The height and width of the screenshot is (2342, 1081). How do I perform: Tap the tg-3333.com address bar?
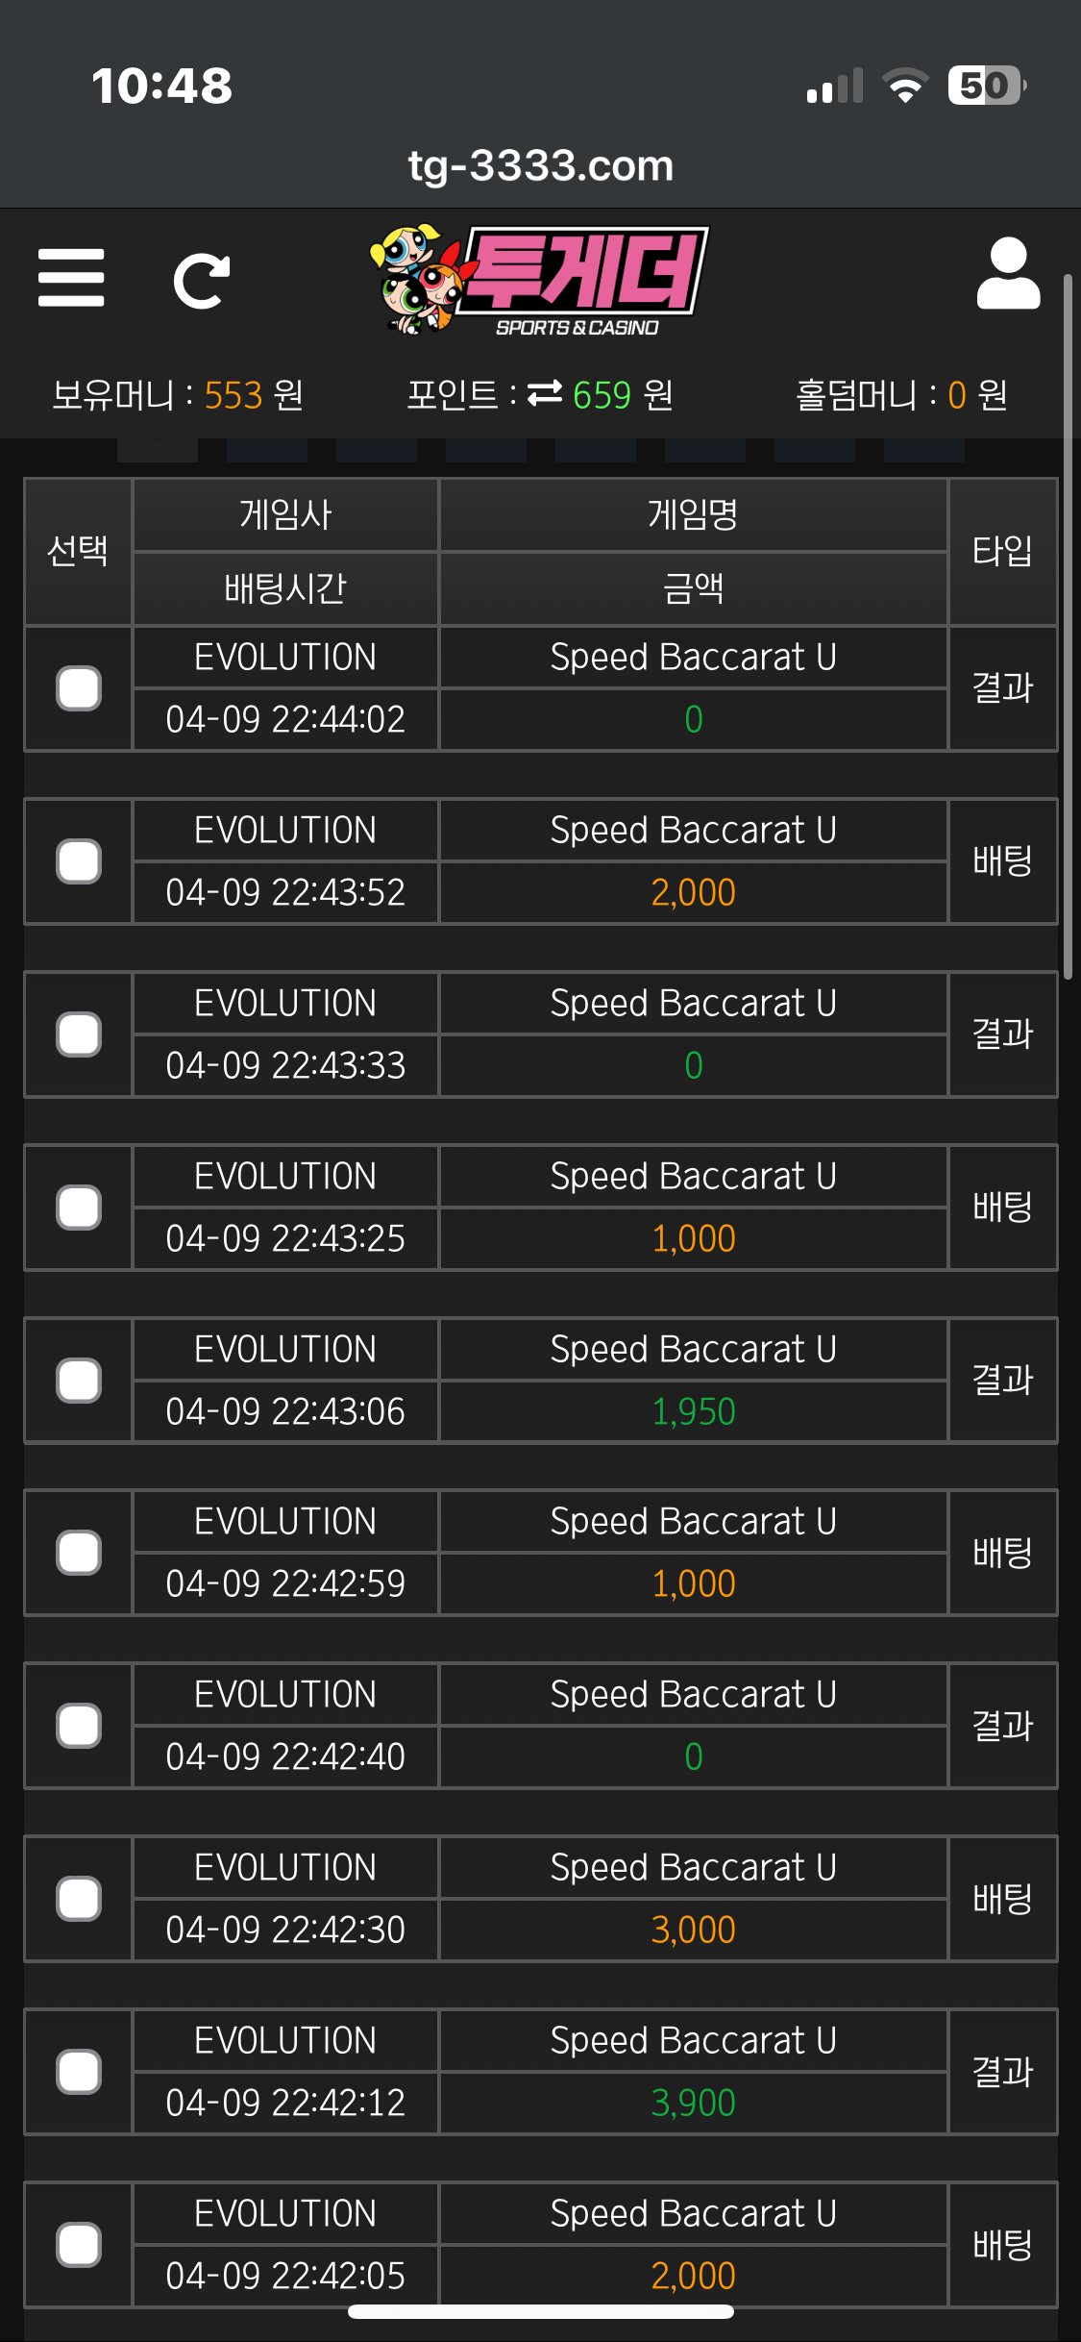(x=540, y=165)
